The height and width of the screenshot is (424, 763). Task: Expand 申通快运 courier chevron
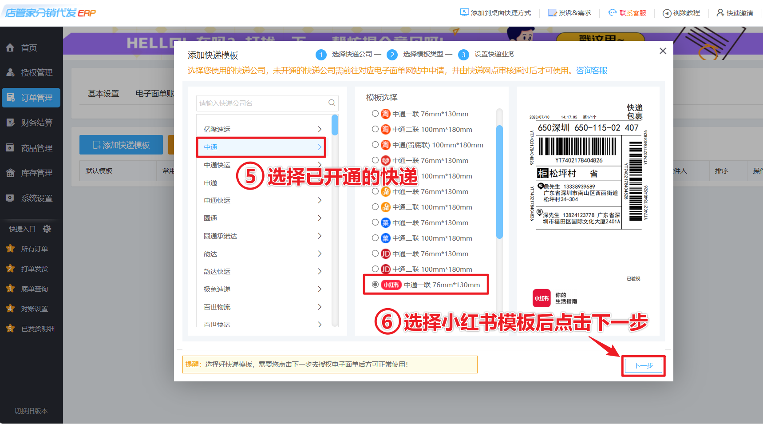coord(320,200)
